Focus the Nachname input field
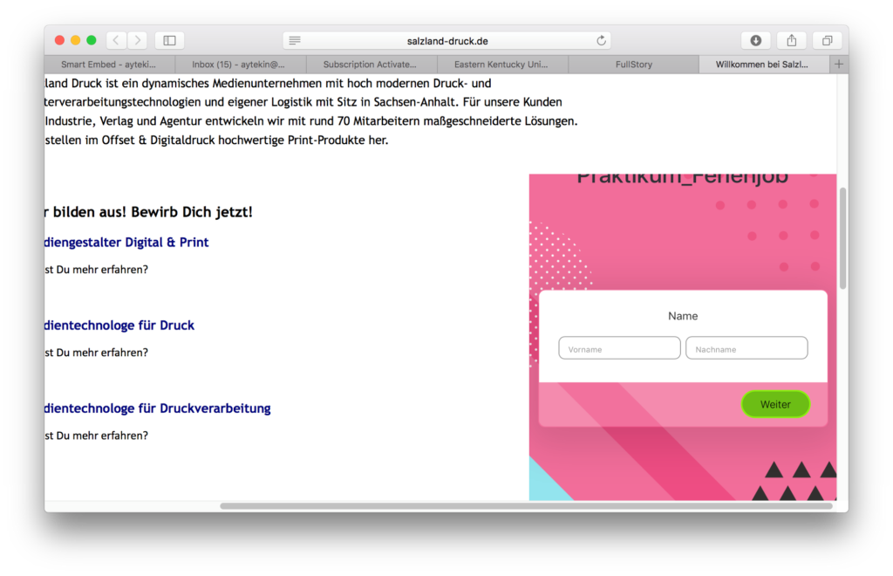The image size is (893, 576). tap(746, 348)
